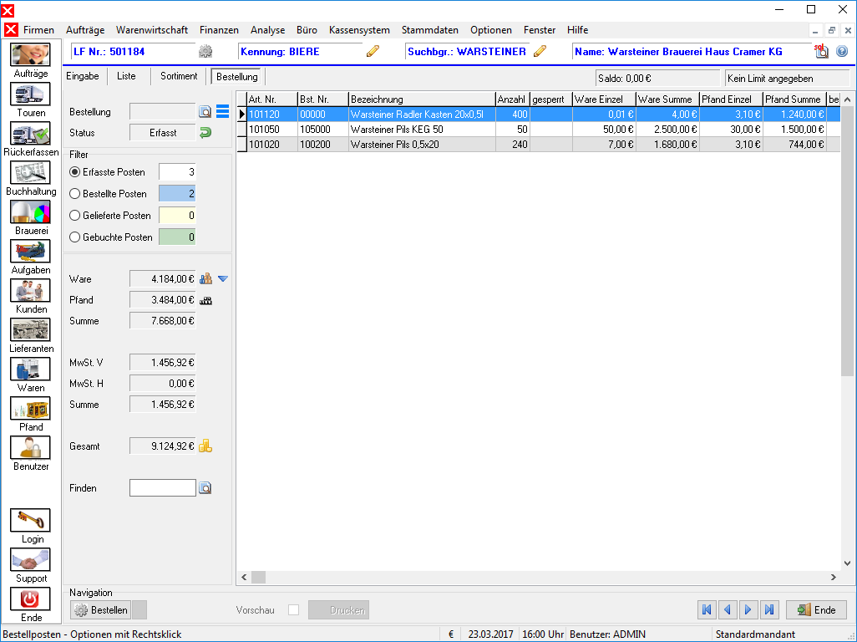Expand row marker of article 101120
857x642 pixels.
click(x=241, y=115)
